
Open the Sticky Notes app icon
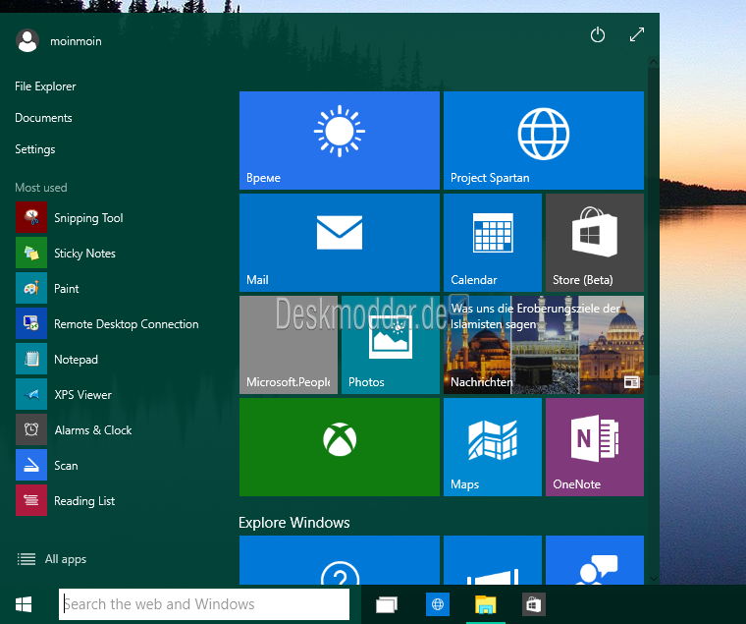(x=31, y=253)
